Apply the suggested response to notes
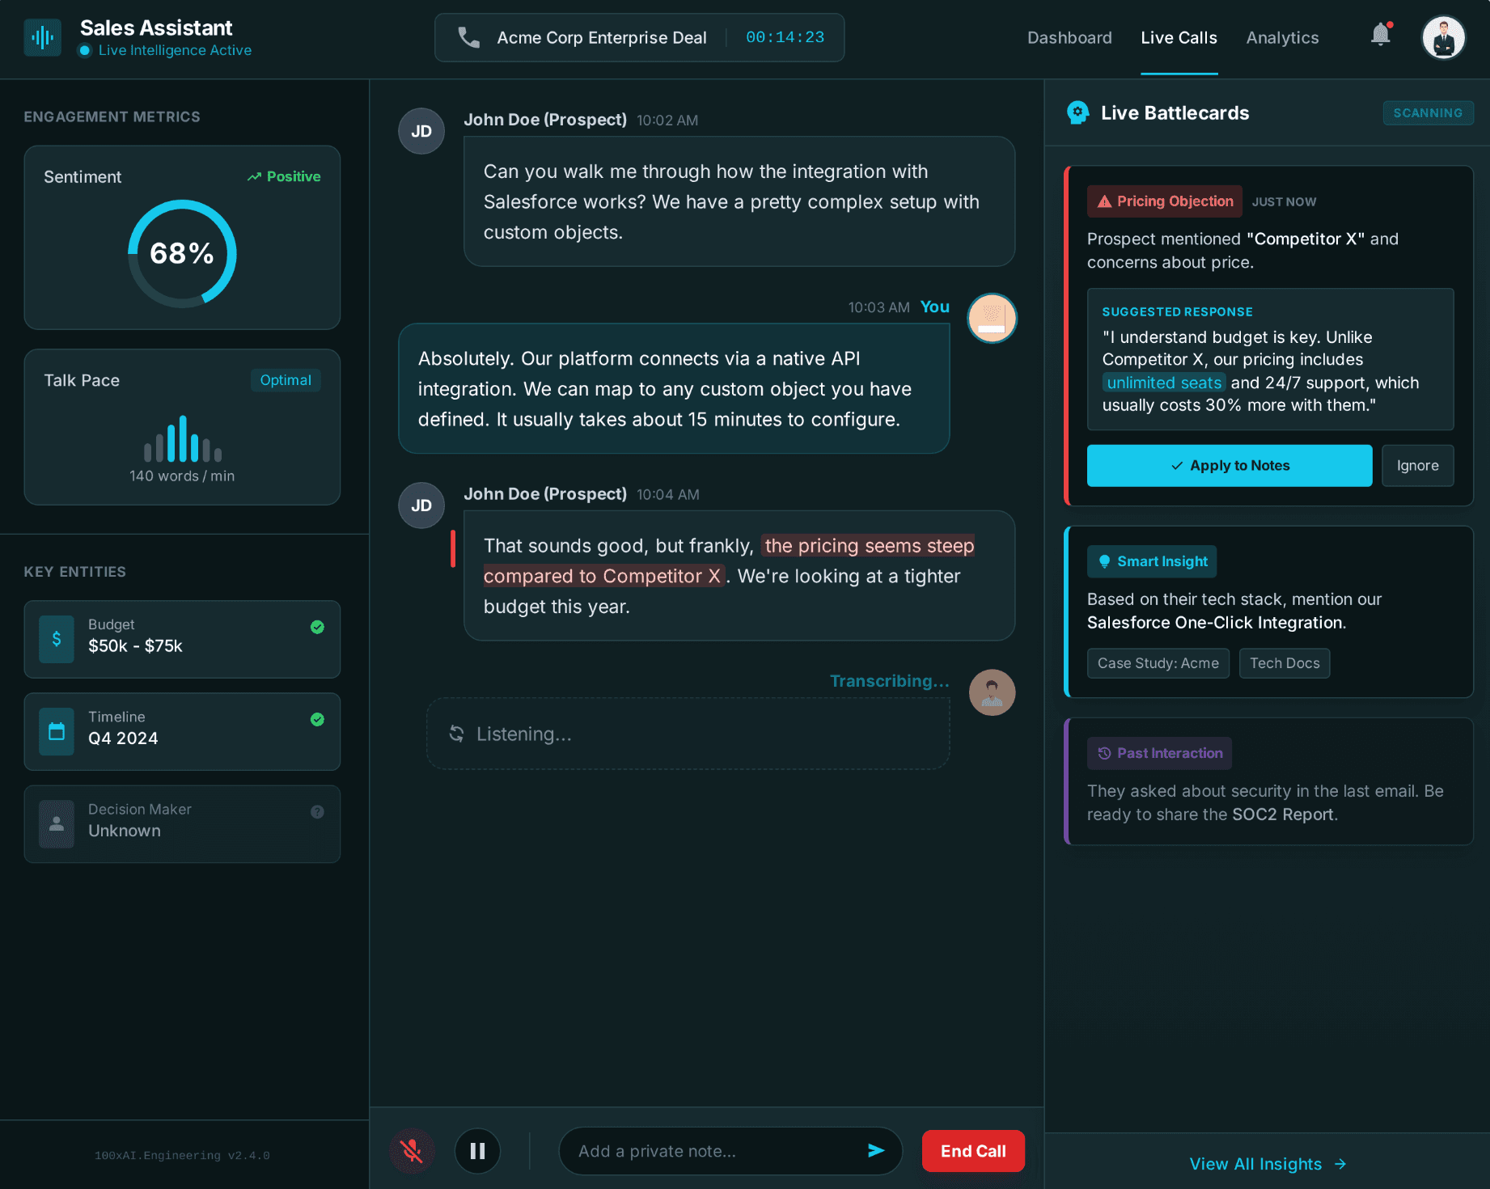 click(1229, 465)
